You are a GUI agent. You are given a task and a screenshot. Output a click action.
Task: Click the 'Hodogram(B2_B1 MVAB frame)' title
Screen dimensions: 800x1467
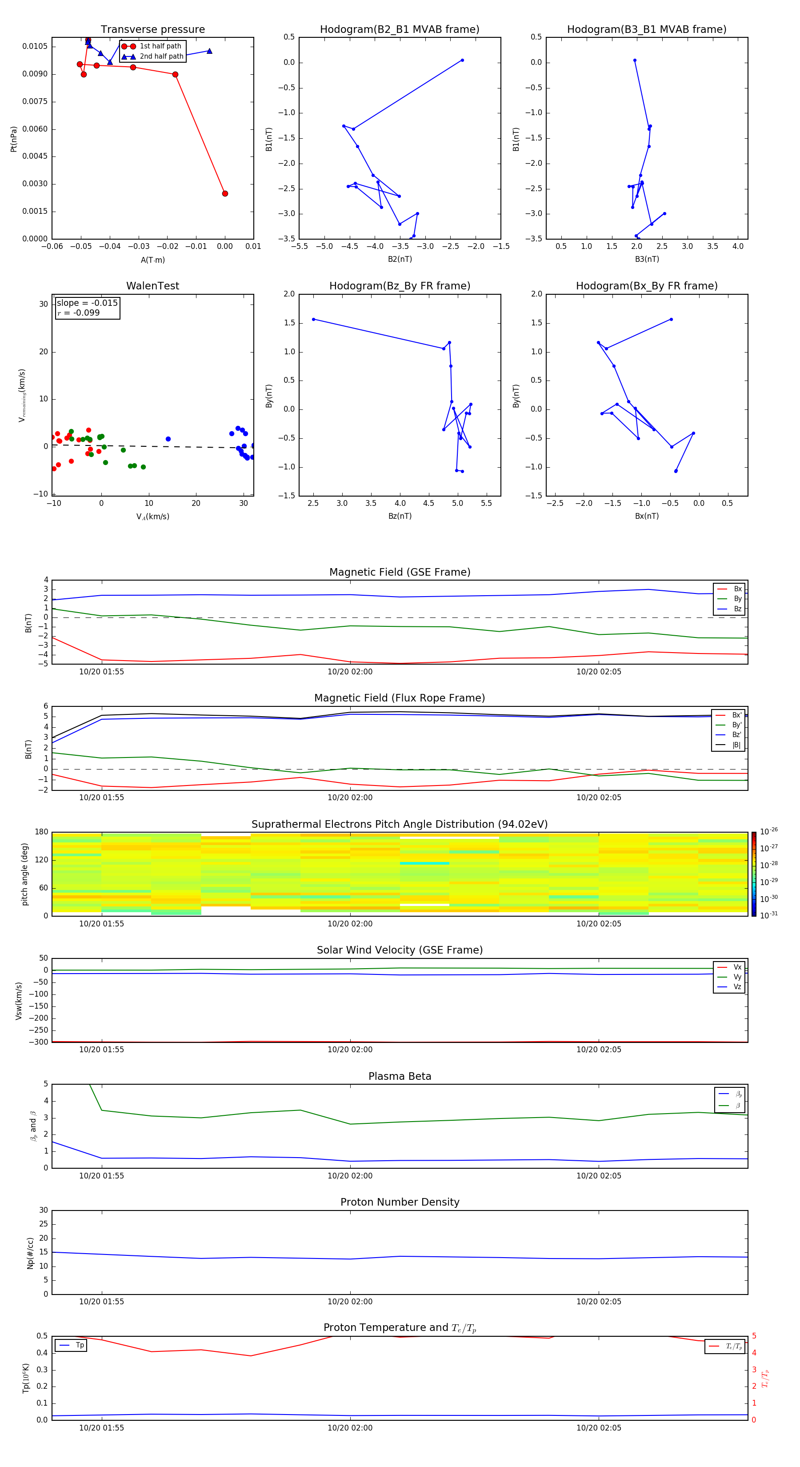click(x=400, y=30)
